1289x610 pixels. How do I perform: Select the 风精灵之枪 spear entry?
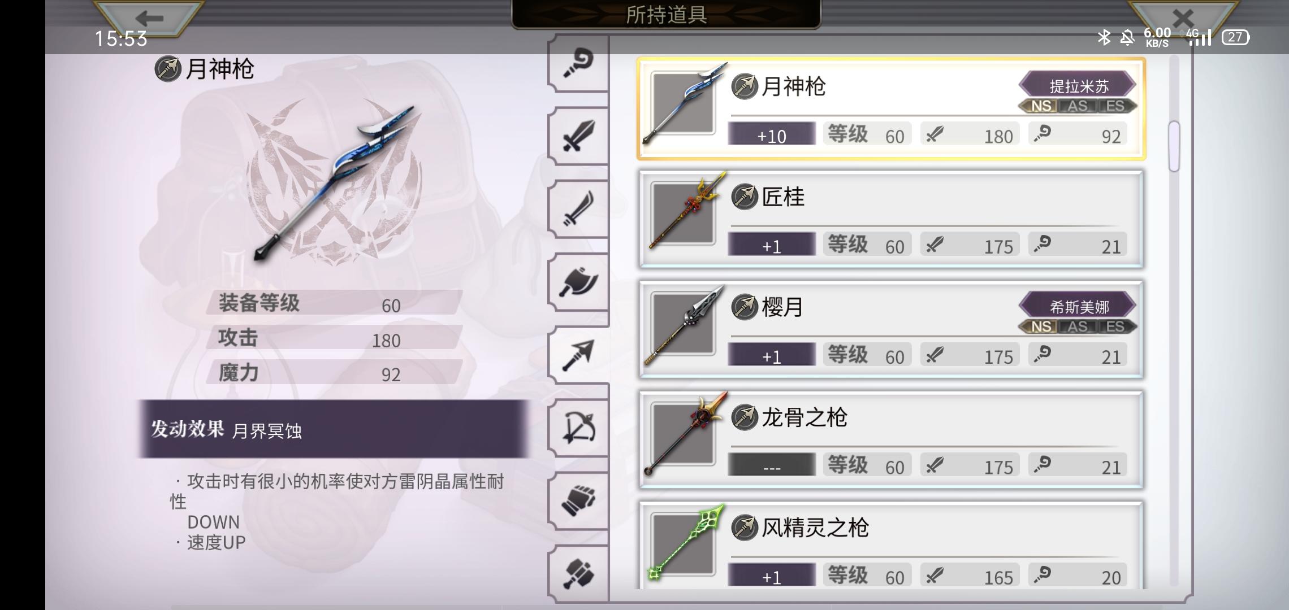(x=891, y=545)
